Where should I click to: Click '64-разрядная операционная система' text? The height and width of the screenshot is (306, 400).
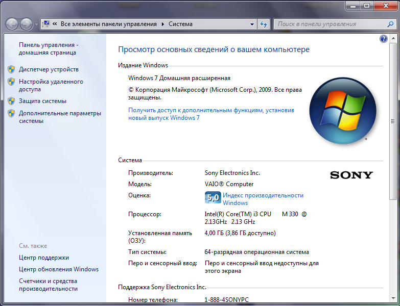pyautogui.click(x=256, y=252)
